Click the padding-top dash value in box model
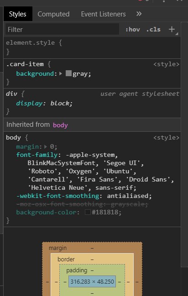 pos(92,270)
